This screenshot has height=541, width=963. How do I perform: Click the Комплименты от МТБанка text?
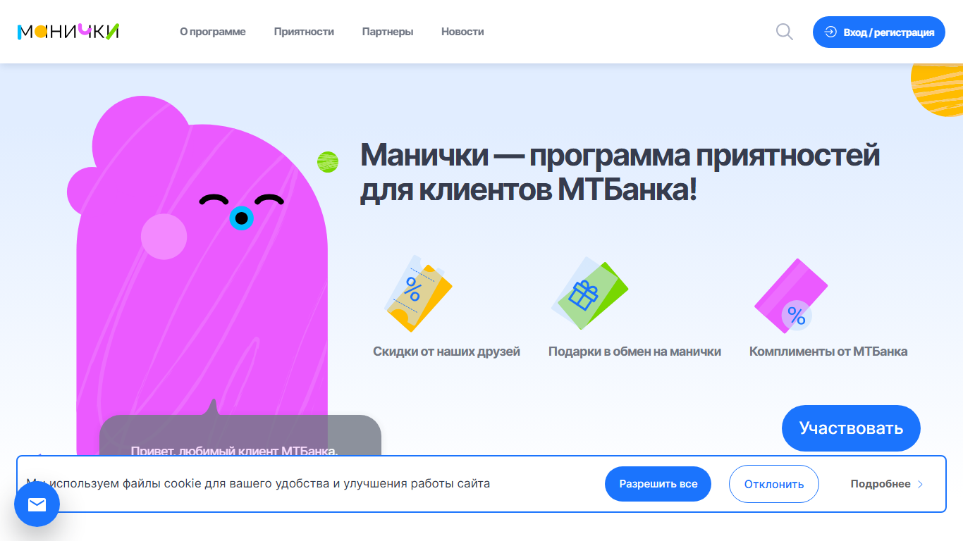[x=828, y=352]
